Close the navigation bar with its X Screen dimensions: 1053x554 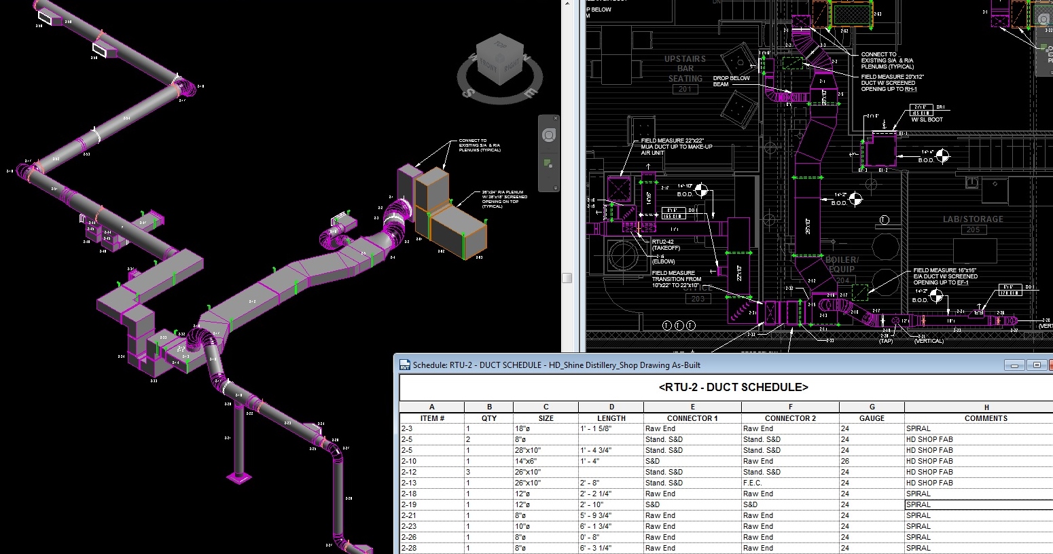pos(555,119)
